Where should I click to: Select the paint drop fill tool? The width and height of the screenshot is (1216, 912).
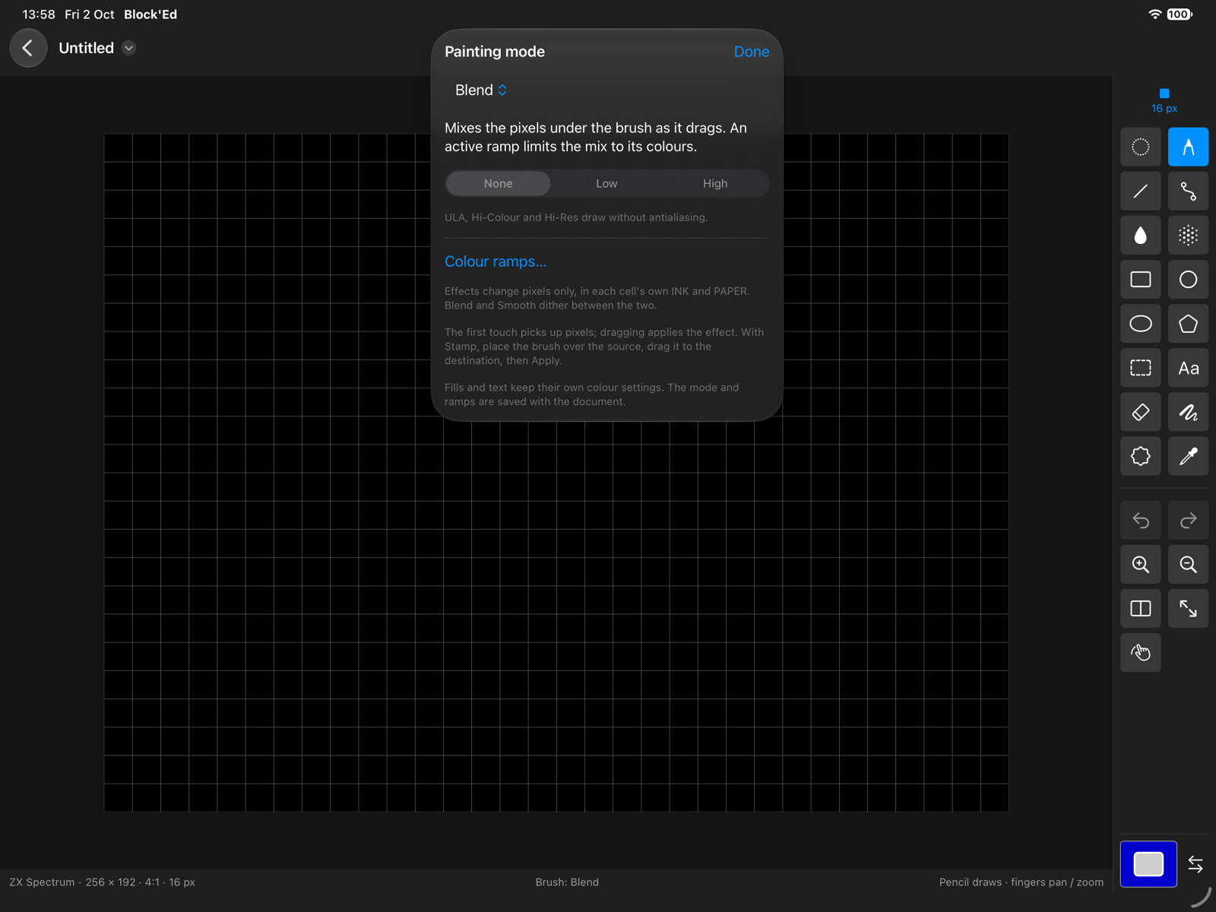(1140, 236)
